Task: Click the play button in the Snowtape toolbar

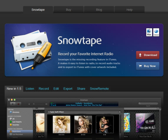Action: 13,104
